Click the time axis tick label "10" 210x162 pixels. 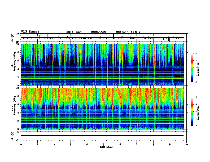pyautogui.click(x=186, y=145)
